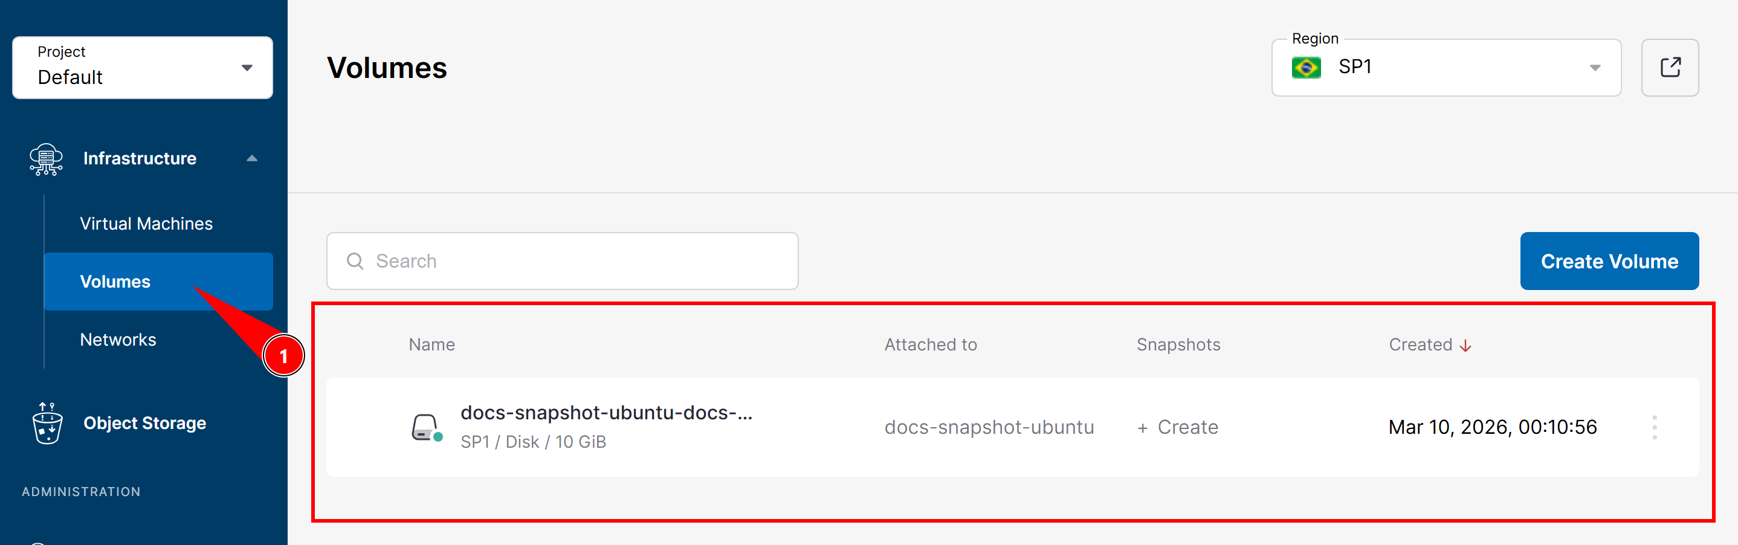Screen dimensions: 1738x545
Task: Open the Region SP1 dropdown arrow
Action: (1595, 68)
